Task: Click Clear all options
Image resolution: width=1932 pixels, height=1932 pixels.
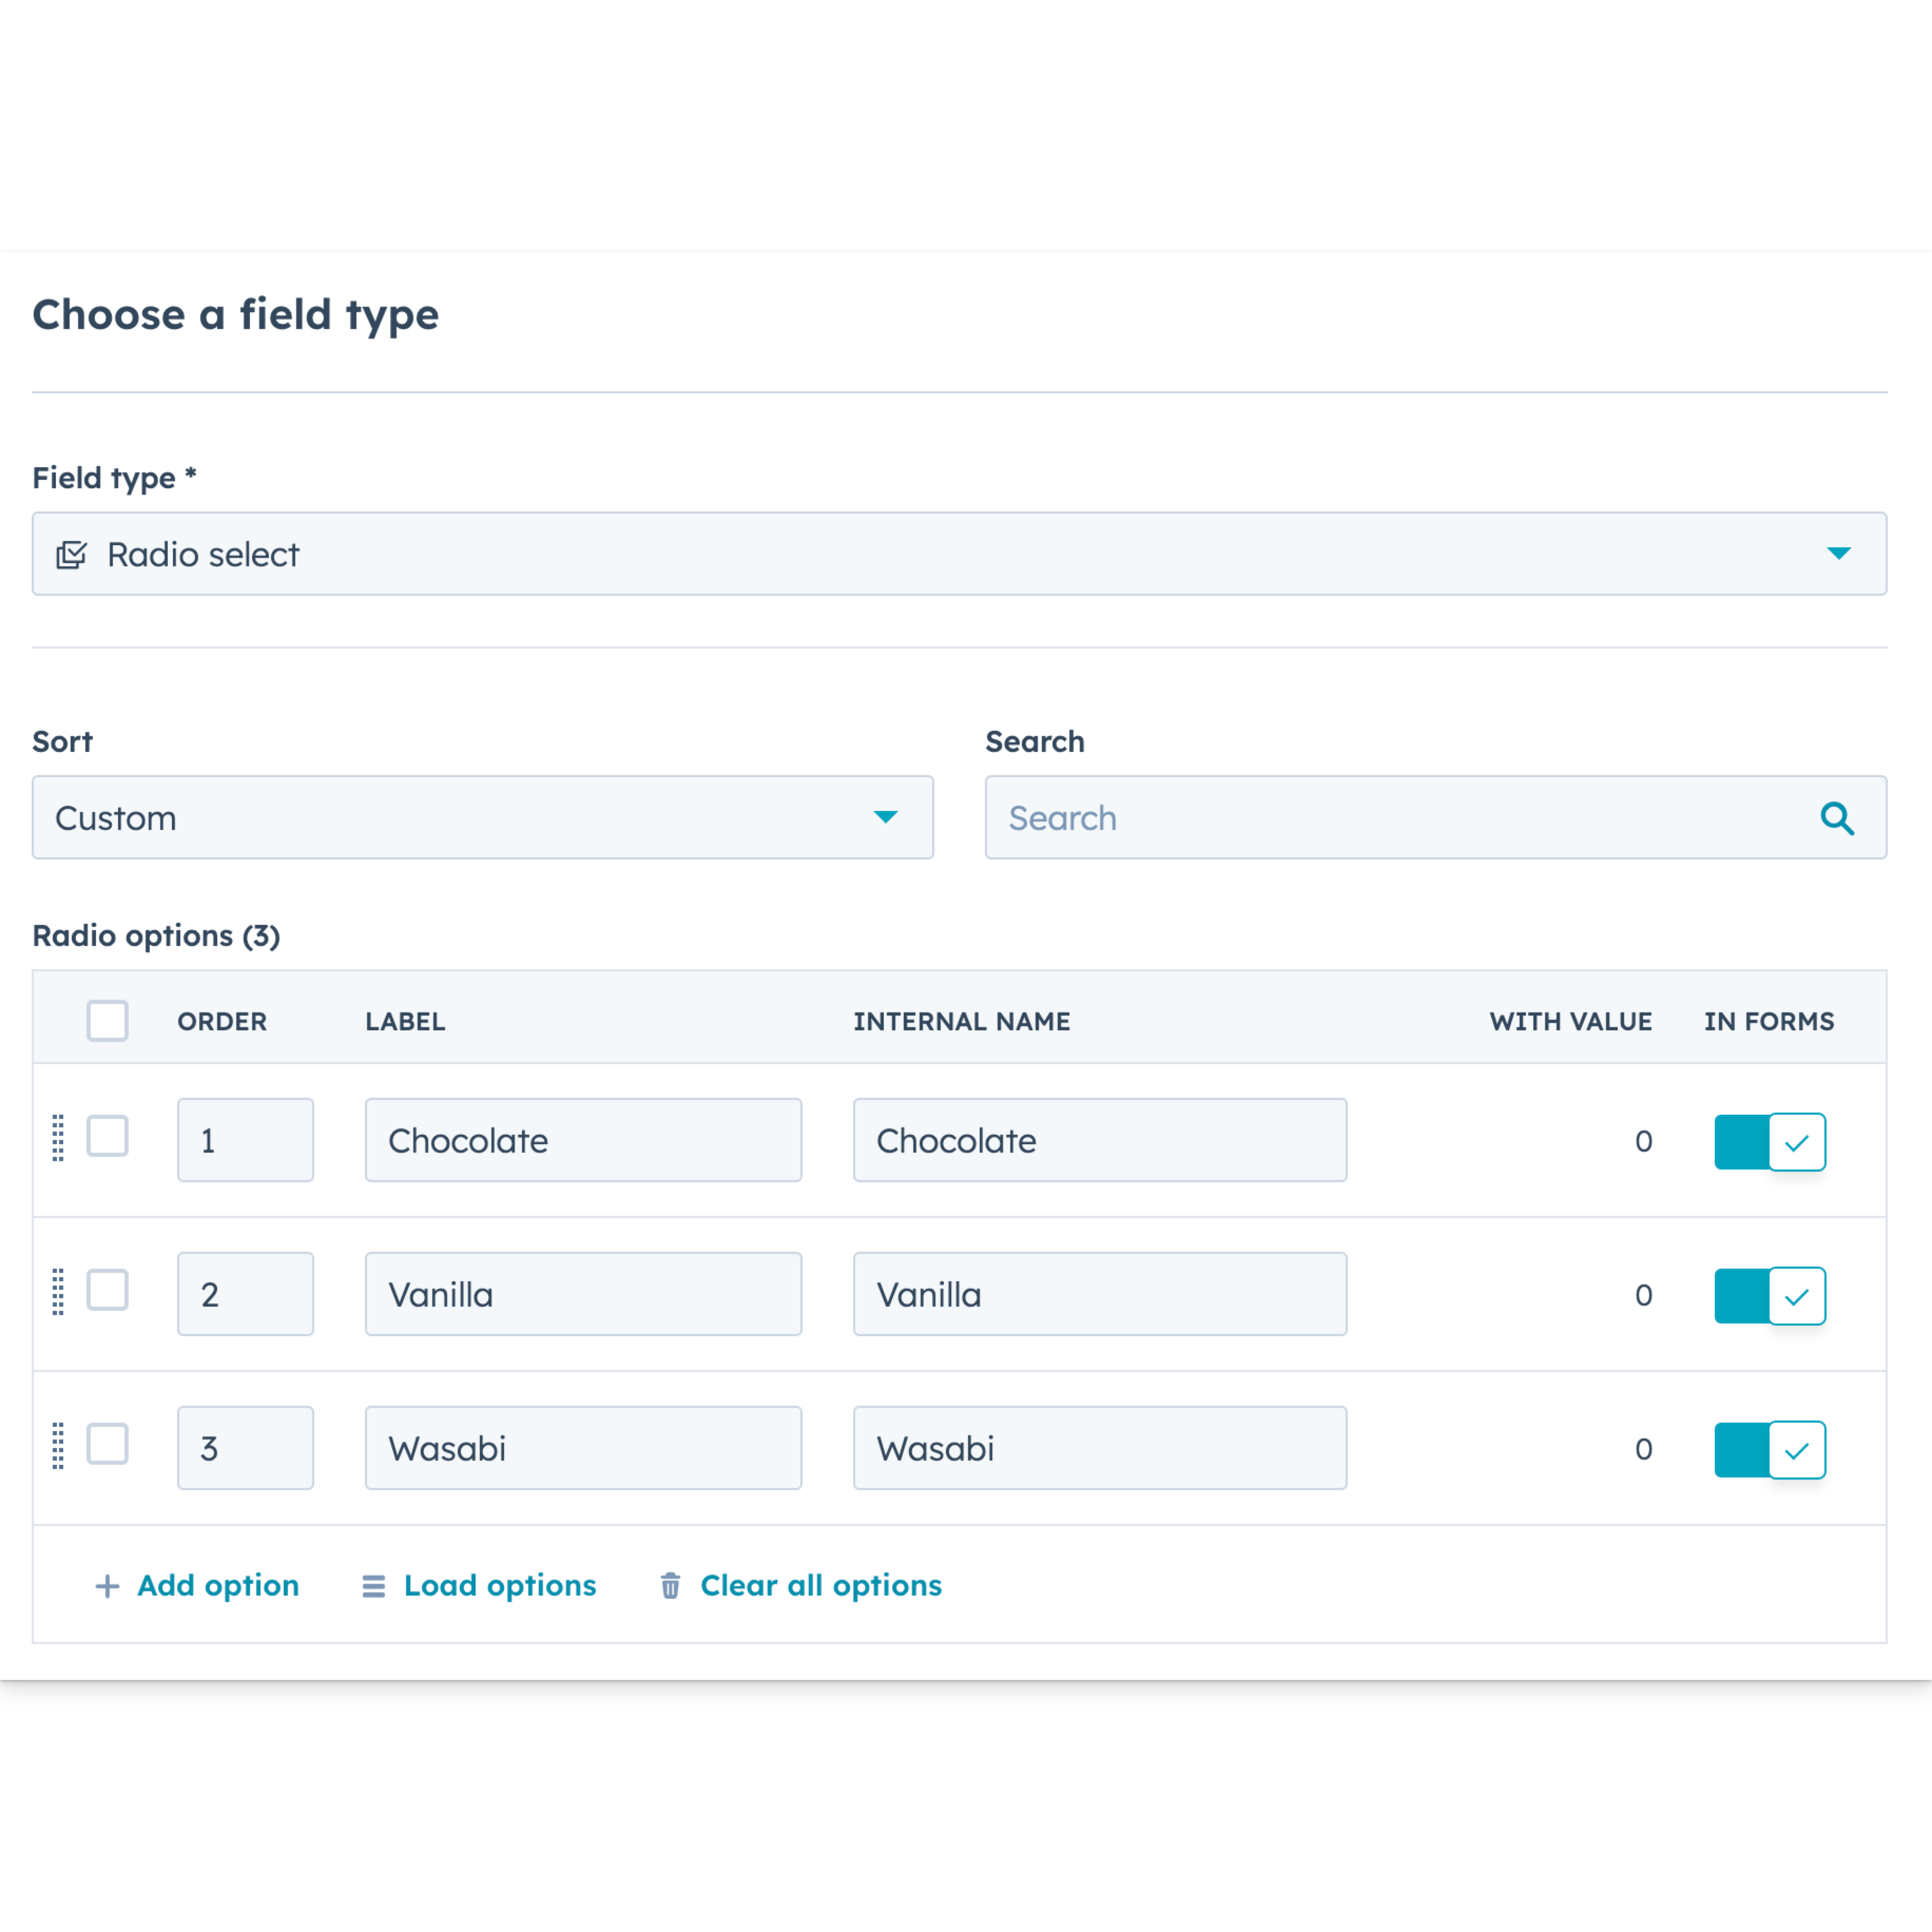Action: coord(820,1585)
